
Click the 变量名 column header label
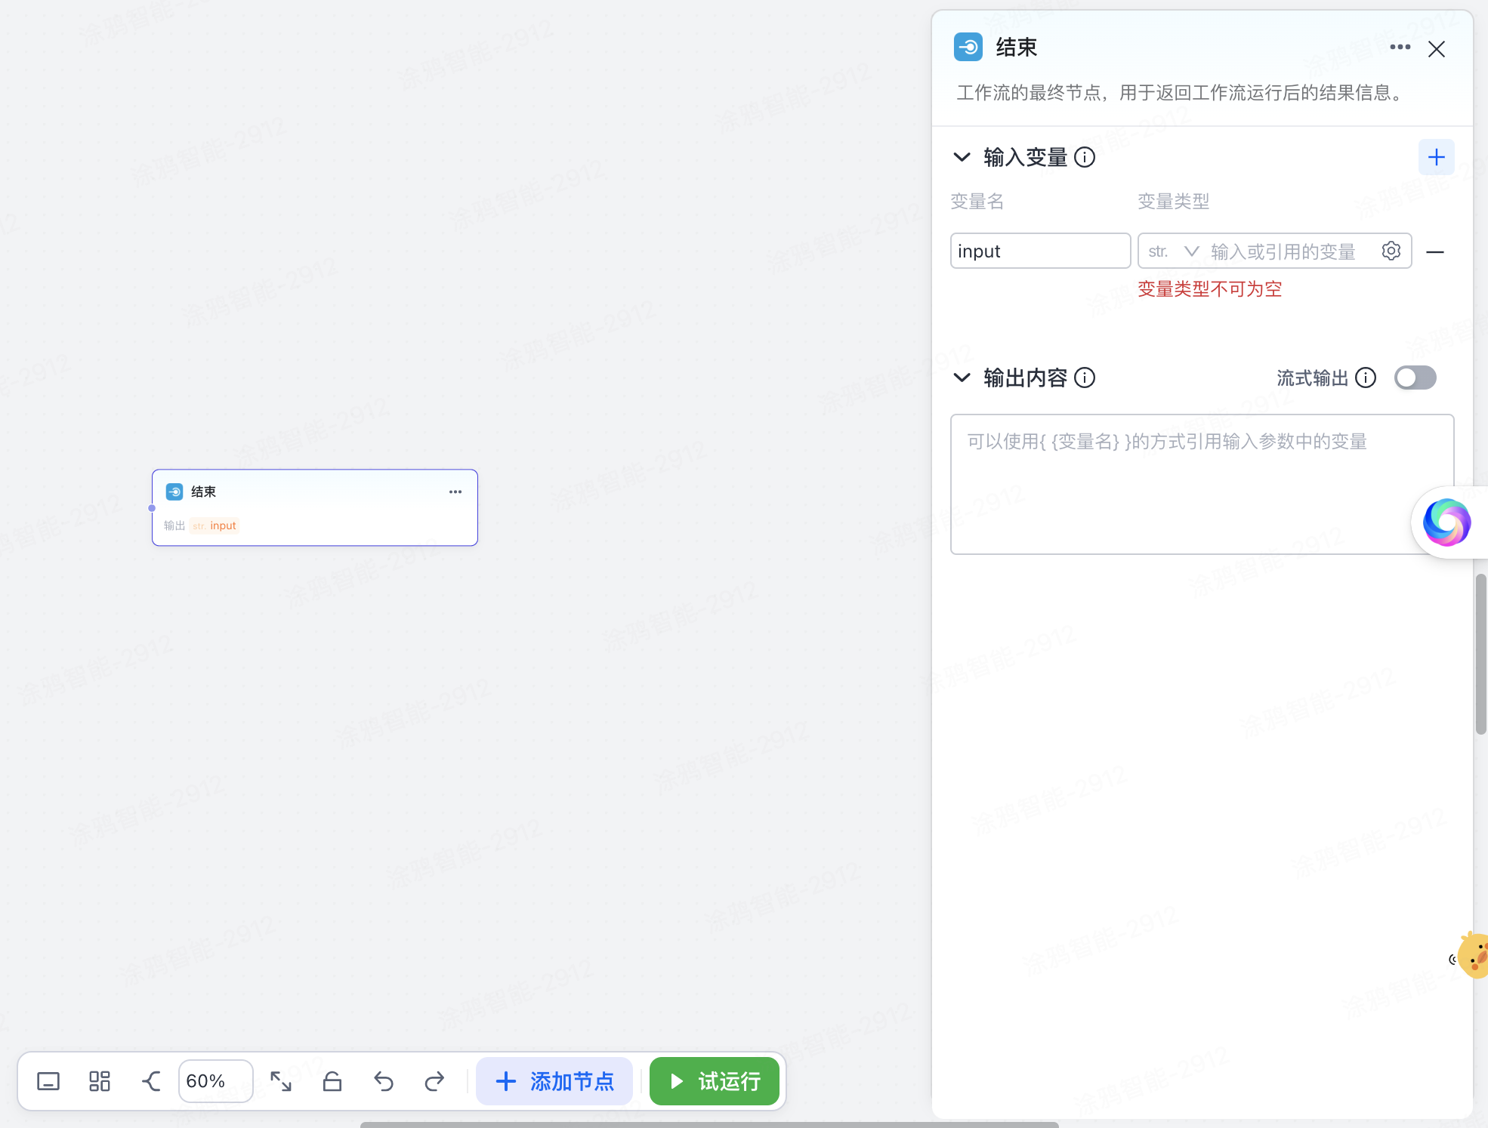tap(977, 202)
